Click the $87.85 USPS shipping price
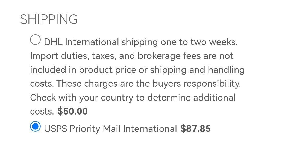282x147 pixels. tap(196, 129)
